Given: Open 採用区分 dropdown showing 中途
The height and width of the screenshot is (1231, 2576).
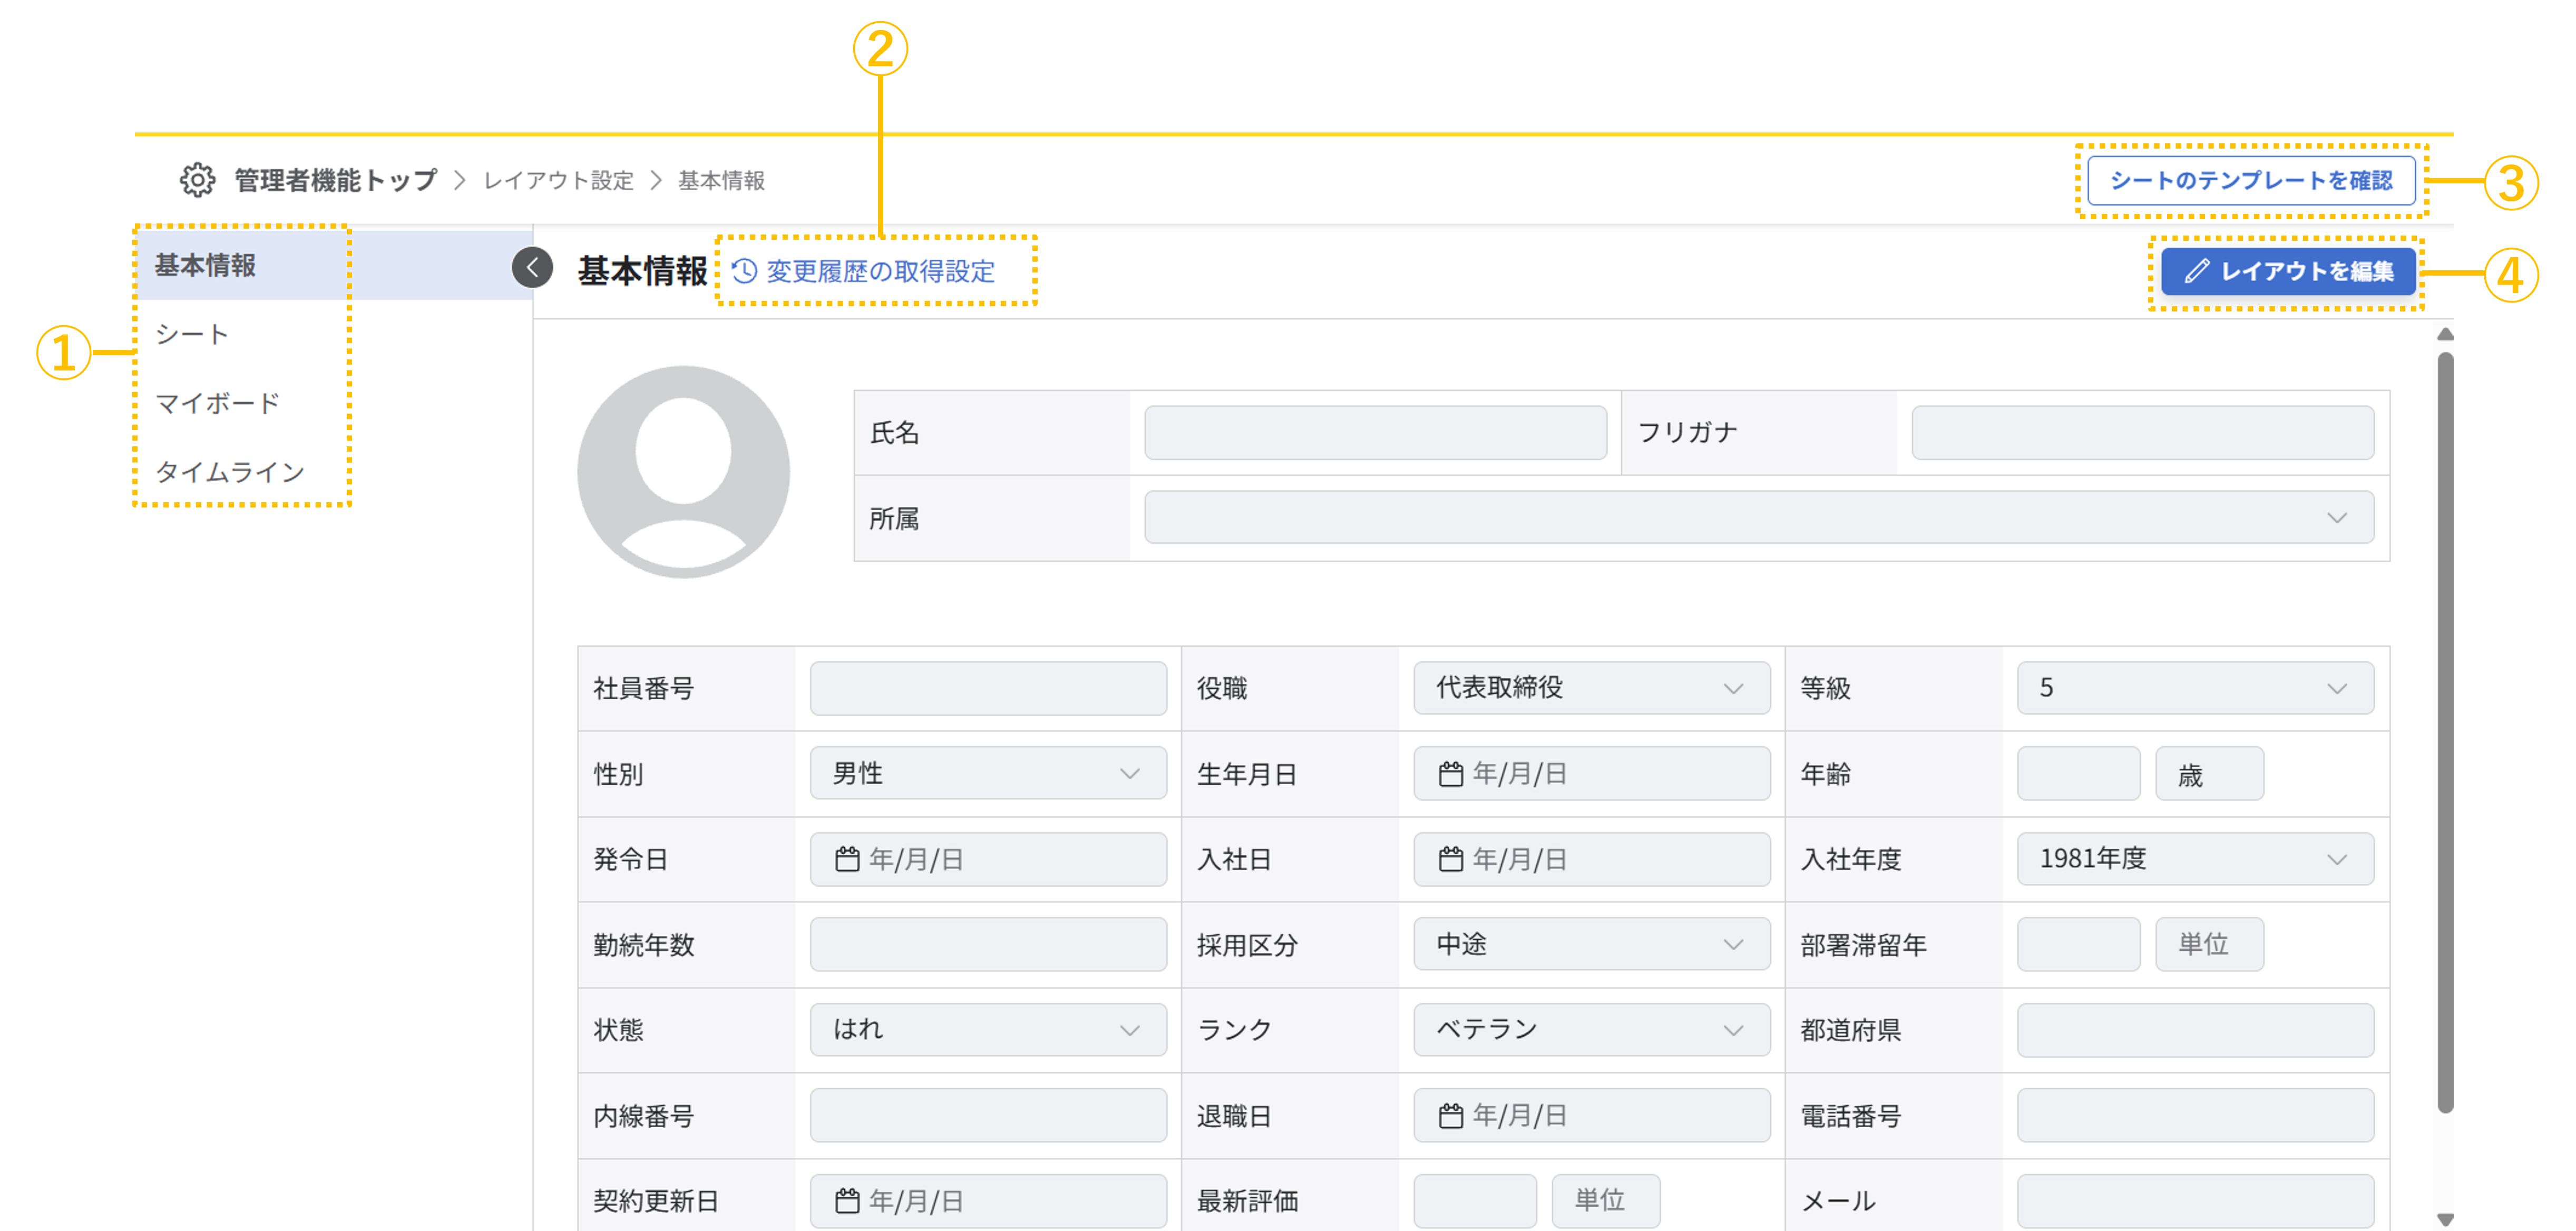Looking at the screenshot, I should [1591, 944].
